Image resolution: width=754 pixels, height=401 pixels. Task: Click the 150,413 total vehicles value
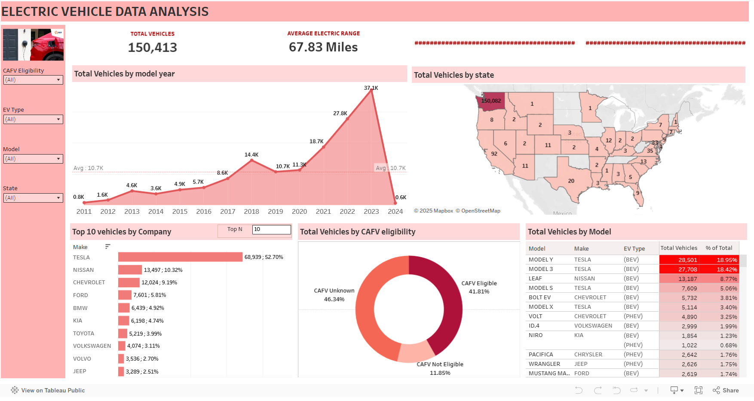point(153,47)
